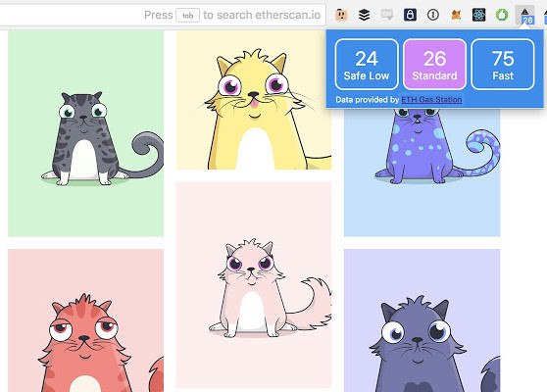The image size is (547, 392).
Task: Select the 75 Fast gas price
Action: click(503, 65)
